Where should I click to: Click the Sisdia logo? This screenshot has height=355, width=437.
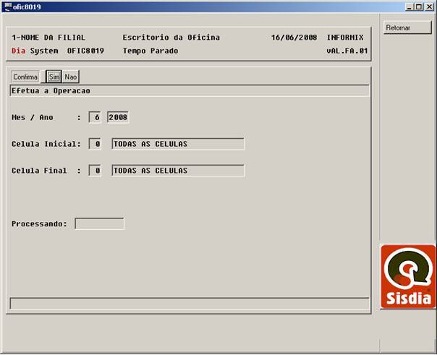pyautogui.click(x=408, y=276)
